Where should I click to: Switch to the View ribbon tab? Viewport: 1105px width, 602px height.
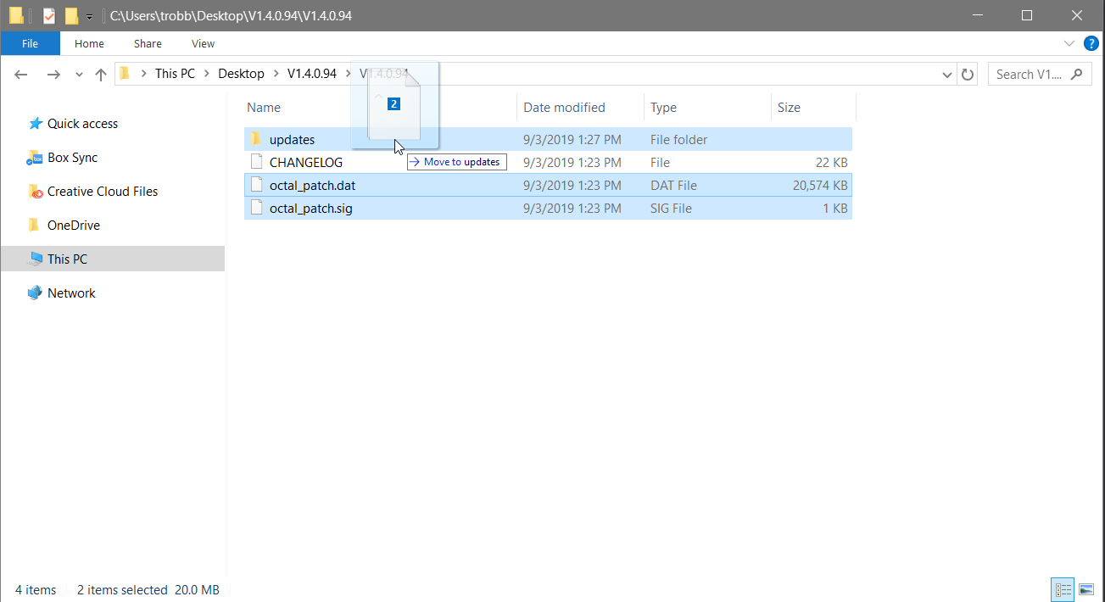(x=203, y=43)
